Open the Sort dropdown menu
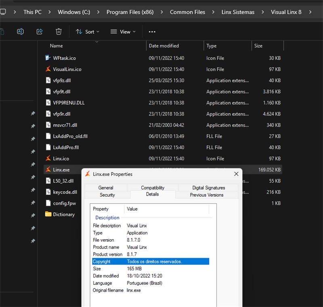Image resolution: width=323 pixels, height=307 pixels. point(87,32)
